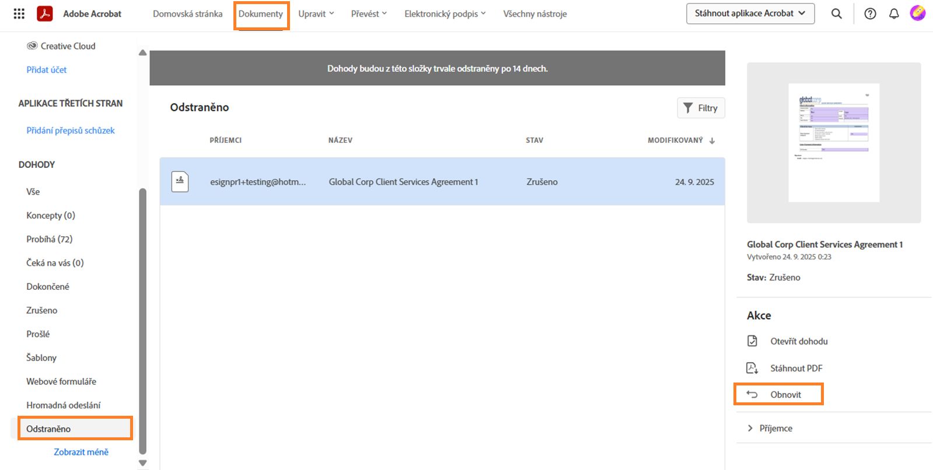
Task: Sort by the Příjemci column header
Action: [226, 141]
